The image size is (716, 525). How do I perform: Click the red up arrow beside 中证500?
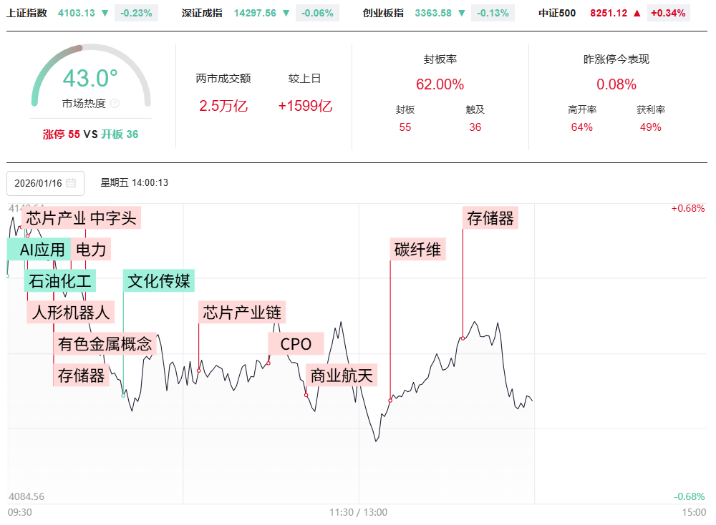coord(636,13)
